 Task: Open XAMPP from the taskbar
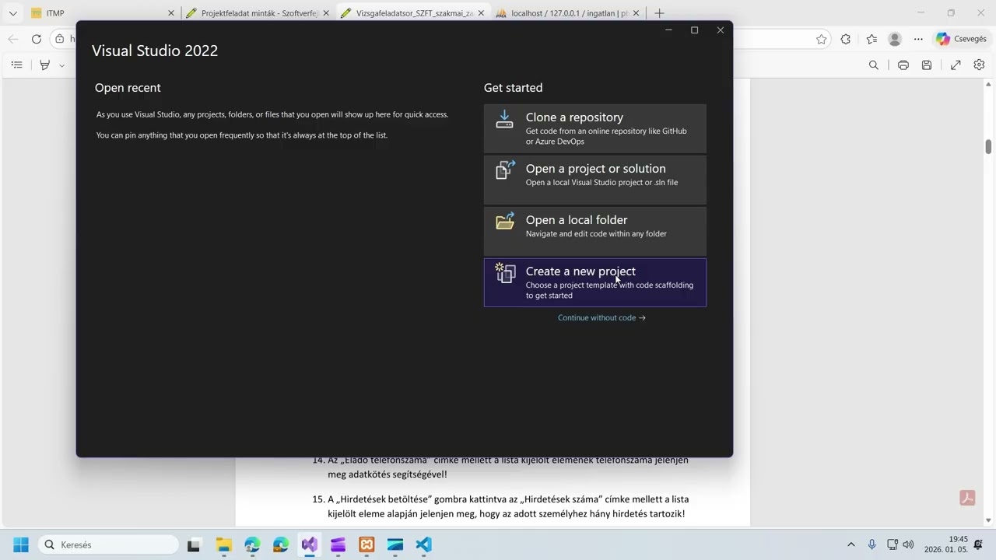pos(366,544)
